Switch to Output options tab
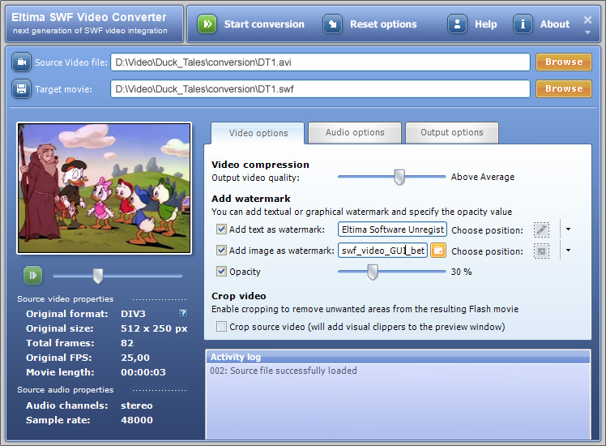This screenshot has width=606, height=446. point(452,133)
